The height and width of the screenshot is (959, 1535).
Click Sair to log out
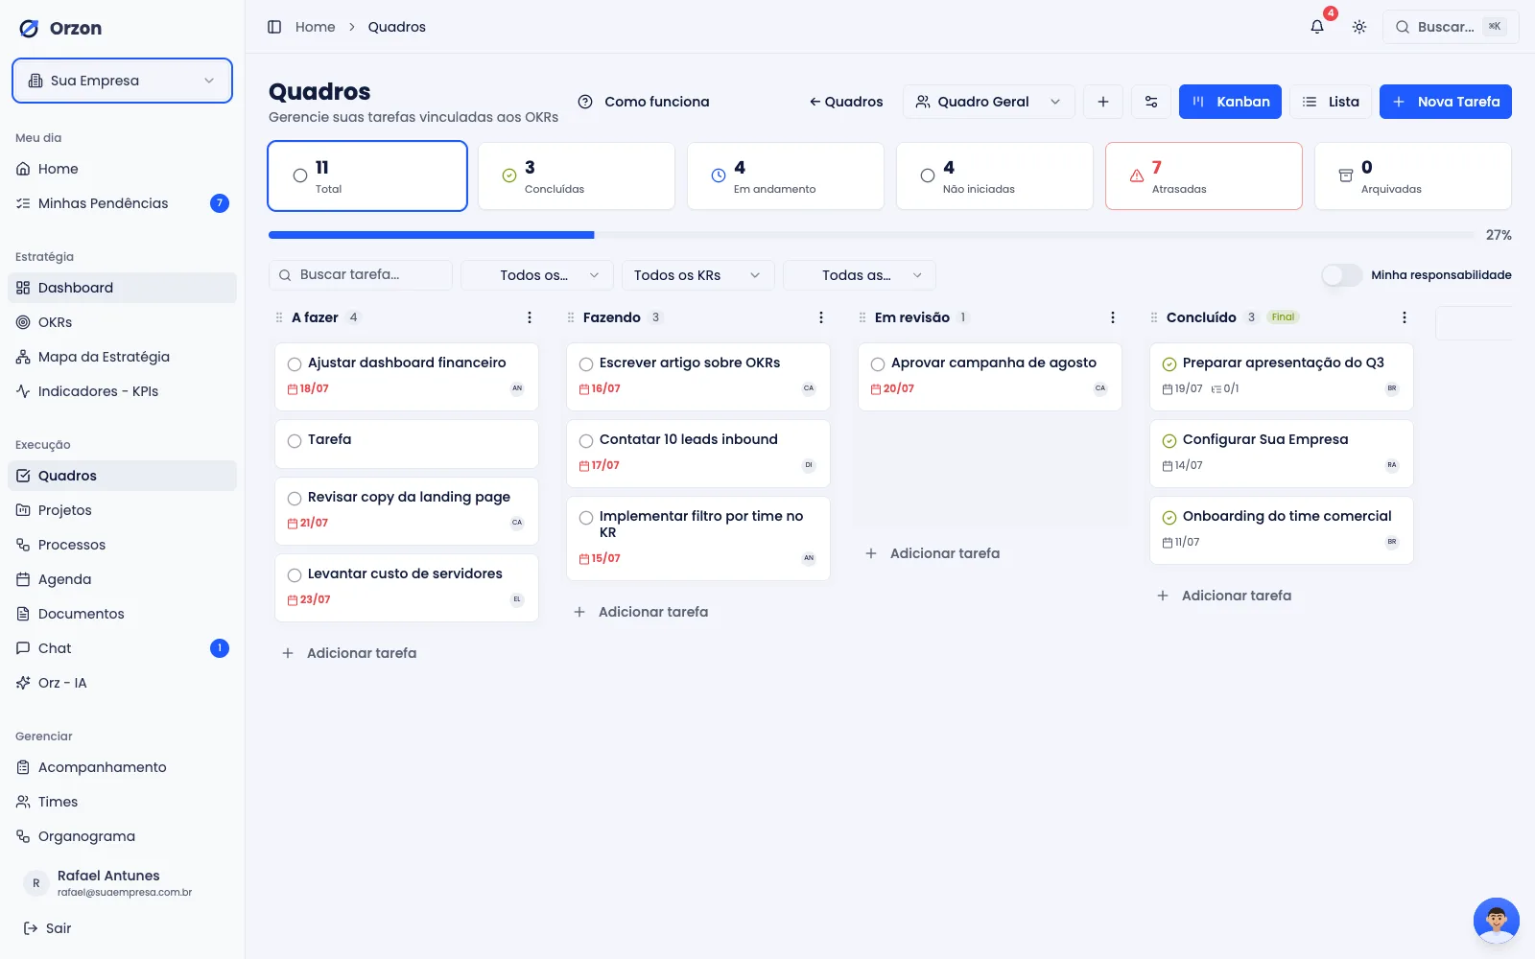pos(47,928)
